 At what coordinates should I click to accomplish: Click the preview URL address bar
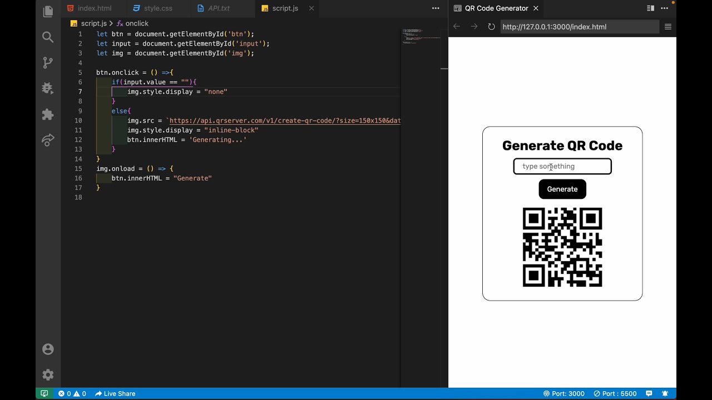click(580, 27)
